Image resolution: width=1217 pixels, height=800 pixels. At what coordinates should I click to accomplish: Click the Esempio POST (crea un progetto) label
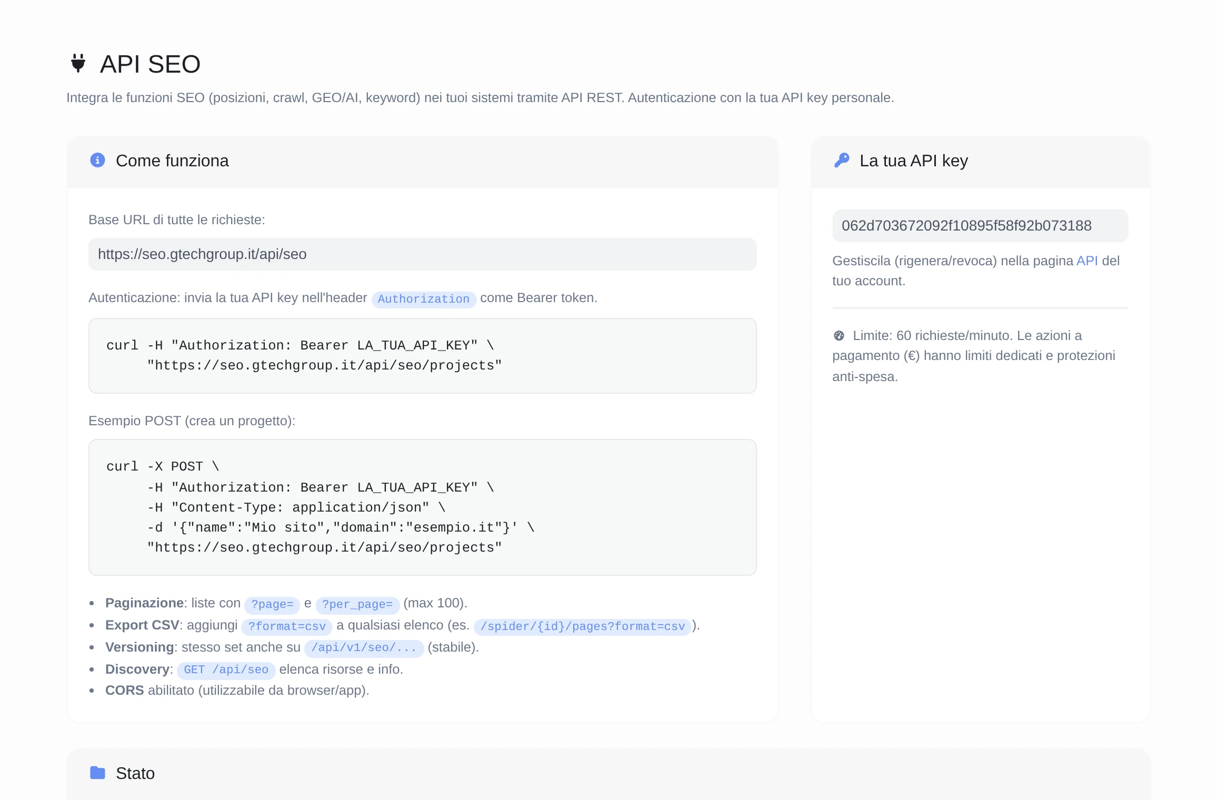(192, 421)
